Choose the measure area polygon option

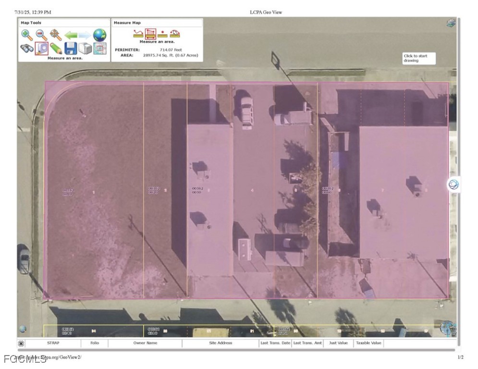pos(150,34)
